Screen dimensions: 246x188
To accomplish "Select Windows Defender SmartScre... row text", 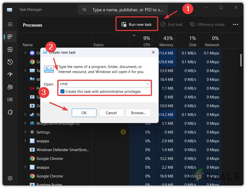I will [x=62, y=150].
